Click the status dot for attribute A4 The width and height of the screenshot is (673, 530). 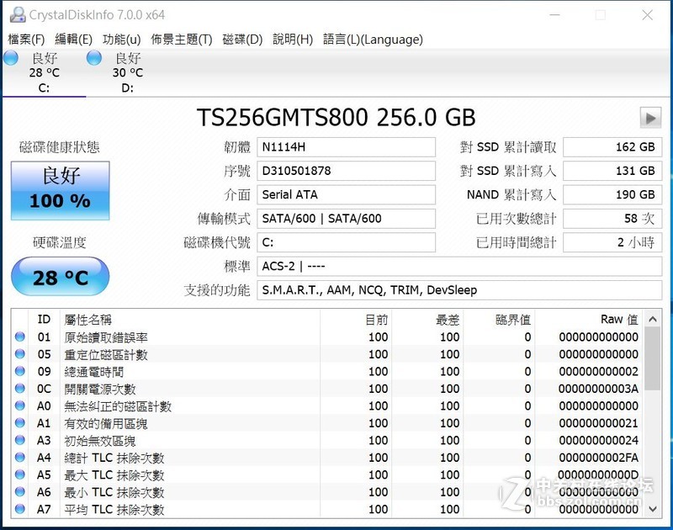pos(19,458)
